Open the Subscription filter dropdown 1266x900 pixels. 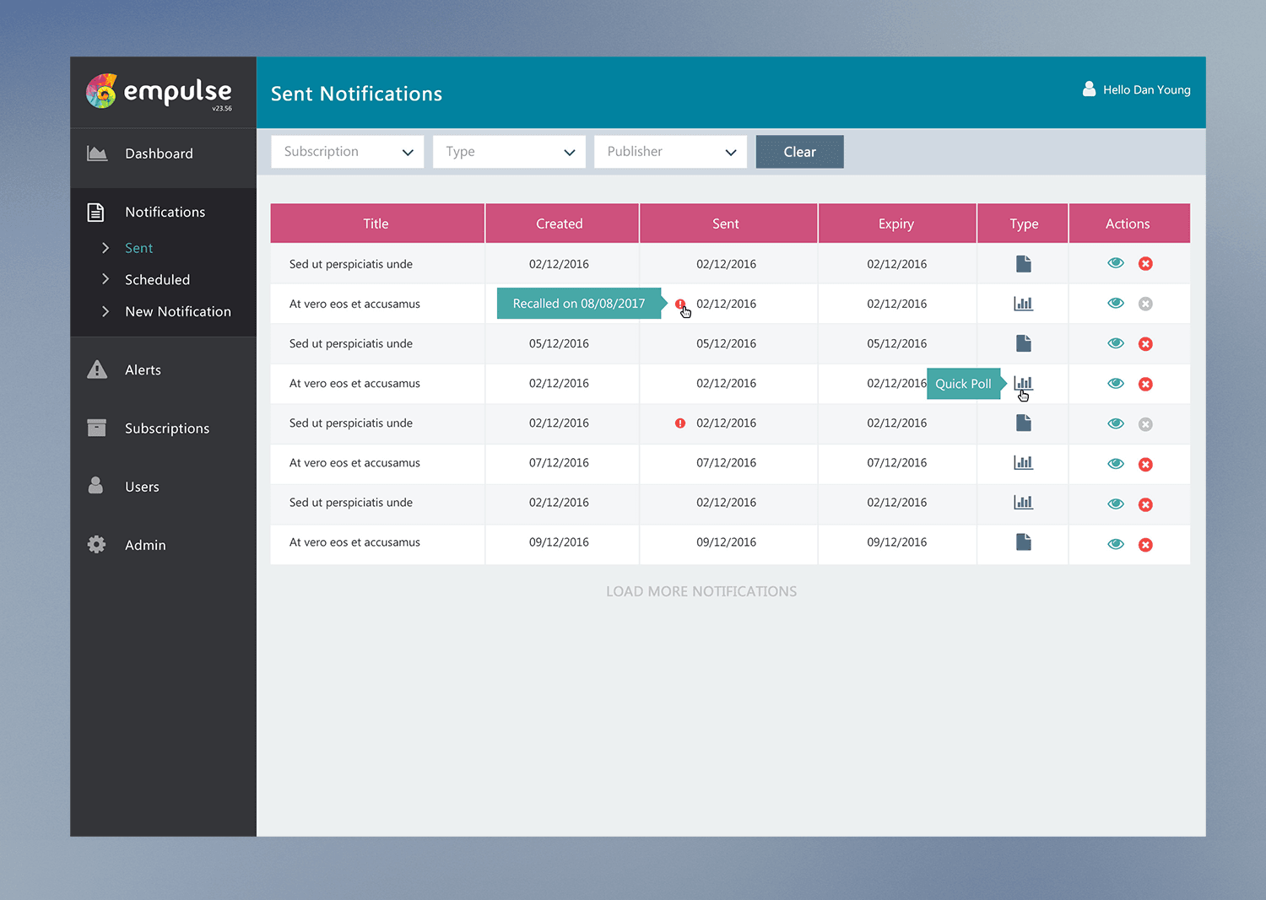point(347,152)
